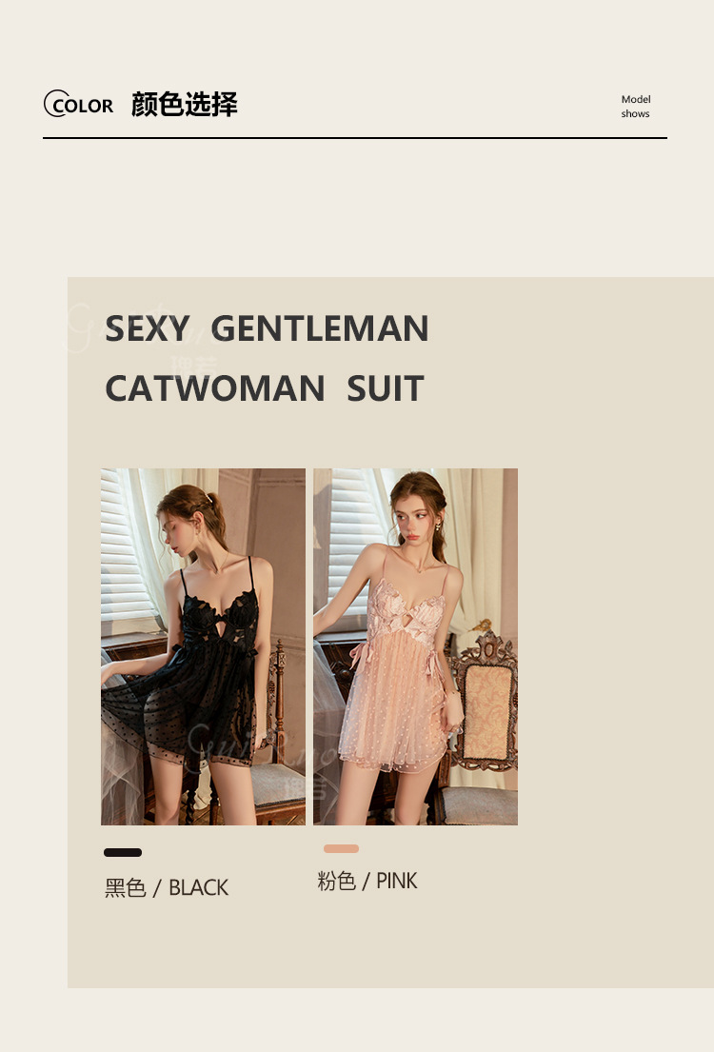Screen dimensions: 714x1052
Task: Click the pink color swatch bar
Action: [341, 848]
